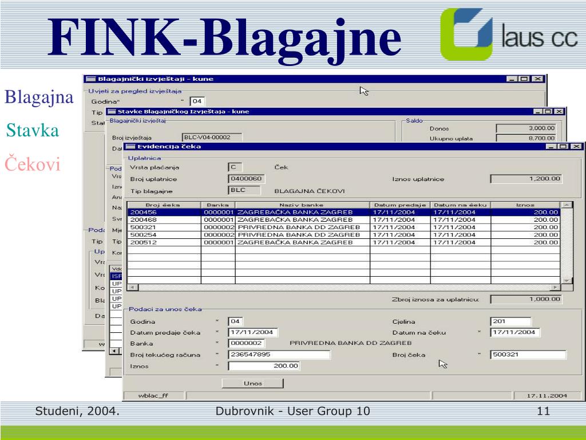586x440 pixels.
Task: Close the Blagajnički izvještaji - kune window
Action: tap(537, 79)
